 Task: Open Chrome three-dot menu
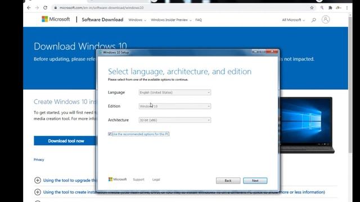click(347, 8)
